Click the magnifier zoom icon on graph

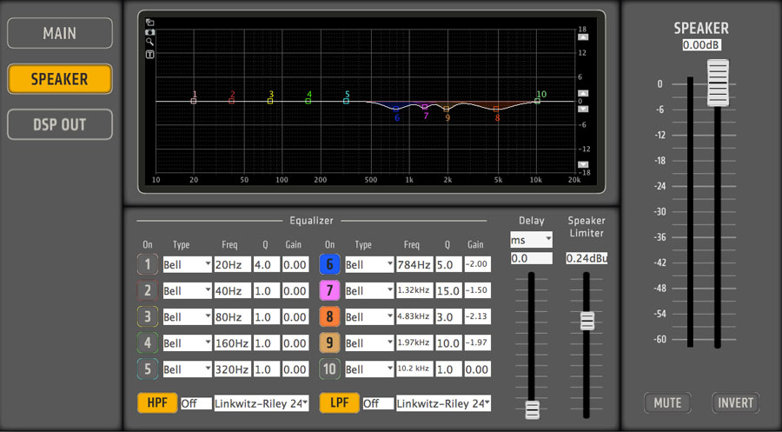149,43
